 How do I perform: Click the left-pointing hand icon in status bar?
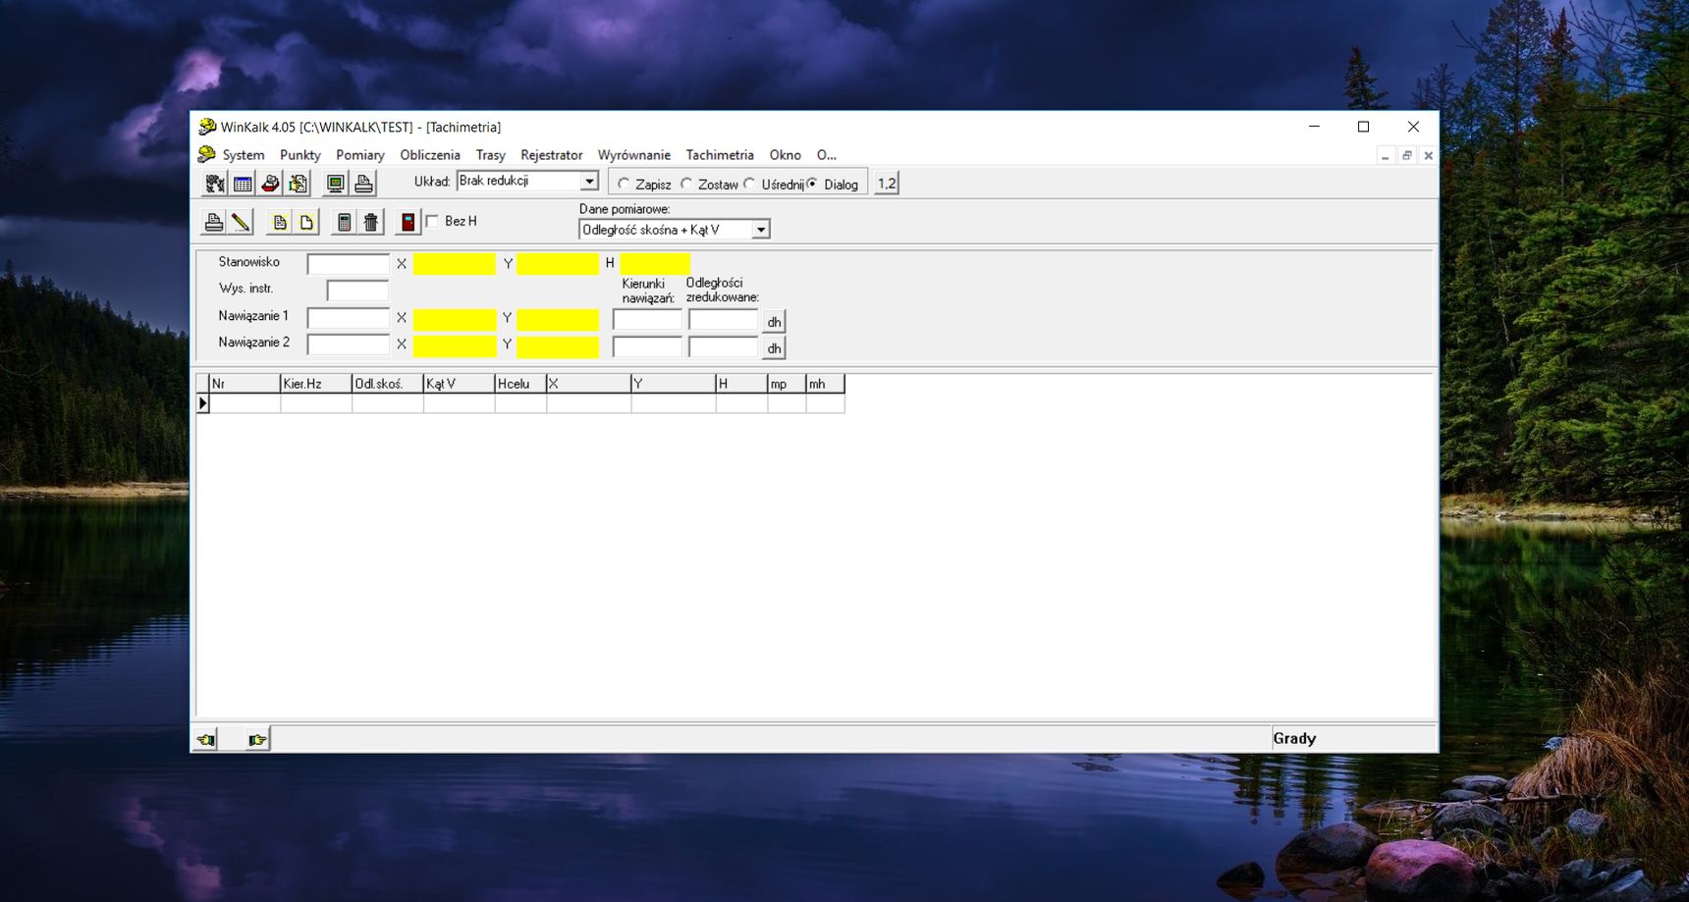pyautogui.click(x=205, y=739)
